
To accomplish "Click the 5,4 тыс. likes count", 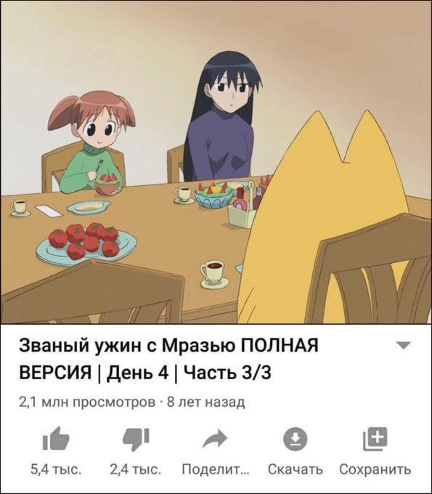I will tap(56, 470).
